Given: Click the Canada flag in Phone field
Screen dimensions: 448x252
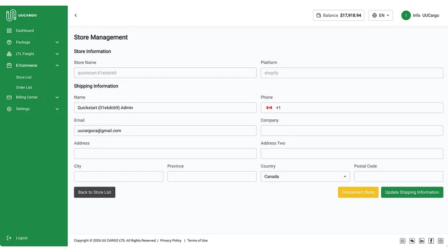Looking at the screenshot, I should [x=269, y=108].
